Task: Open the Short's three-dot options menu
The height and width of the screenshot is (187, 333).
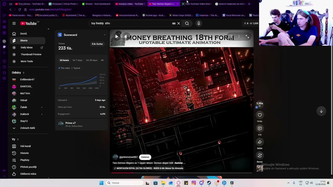Action: click(239, 37)
